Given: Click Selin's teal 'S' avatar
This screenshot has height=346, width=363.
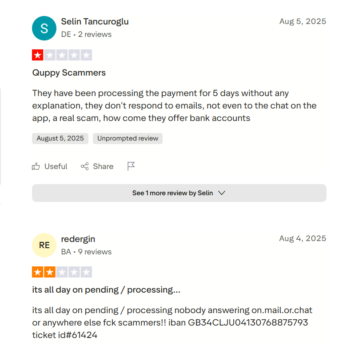Looking at the screenshot, I should click(44, 28).
